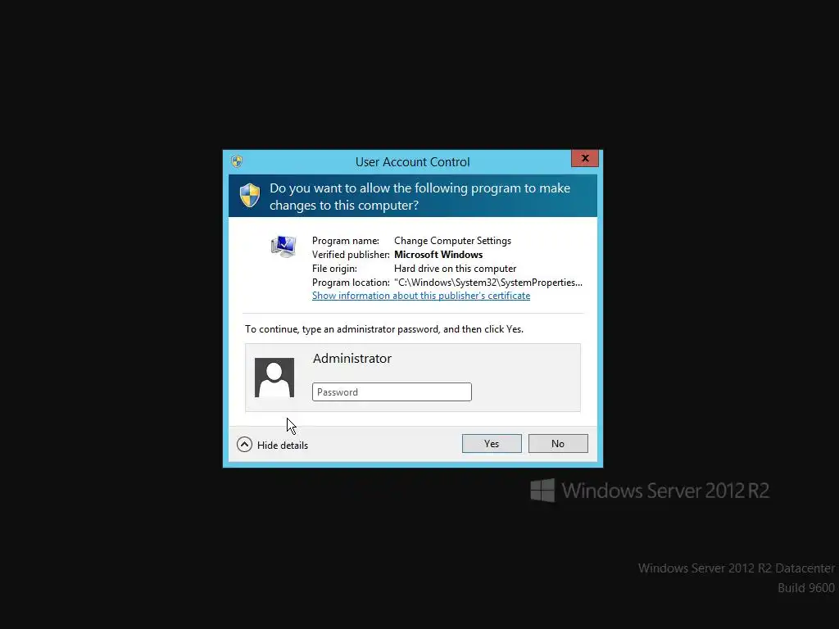
Task: Click the Change Computer Settings program icon
Action: pyautogui.click(x=283, y=247)
